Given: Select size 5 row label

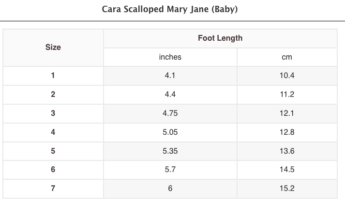Looking at the screenshot, I should tap(53, 151).
